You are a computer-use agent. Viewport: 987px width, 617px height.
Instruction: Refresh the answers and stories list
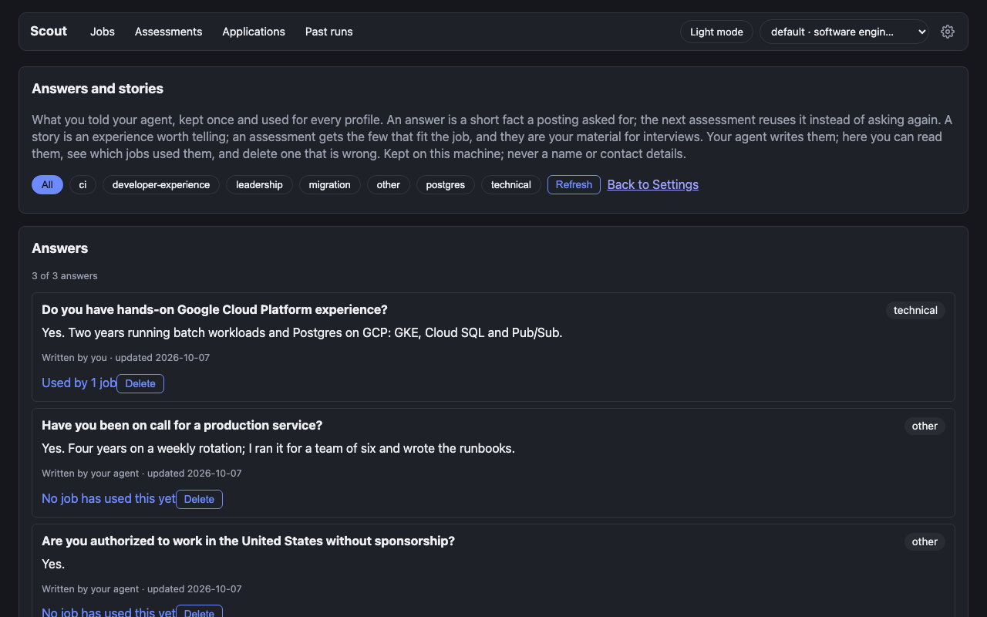click(574, 185)
